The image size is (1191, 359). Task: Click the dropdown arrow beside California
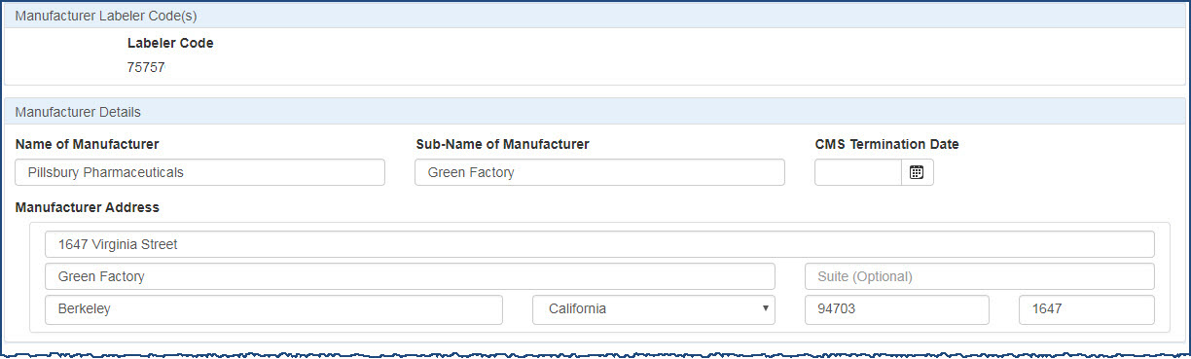click(765, 309)
